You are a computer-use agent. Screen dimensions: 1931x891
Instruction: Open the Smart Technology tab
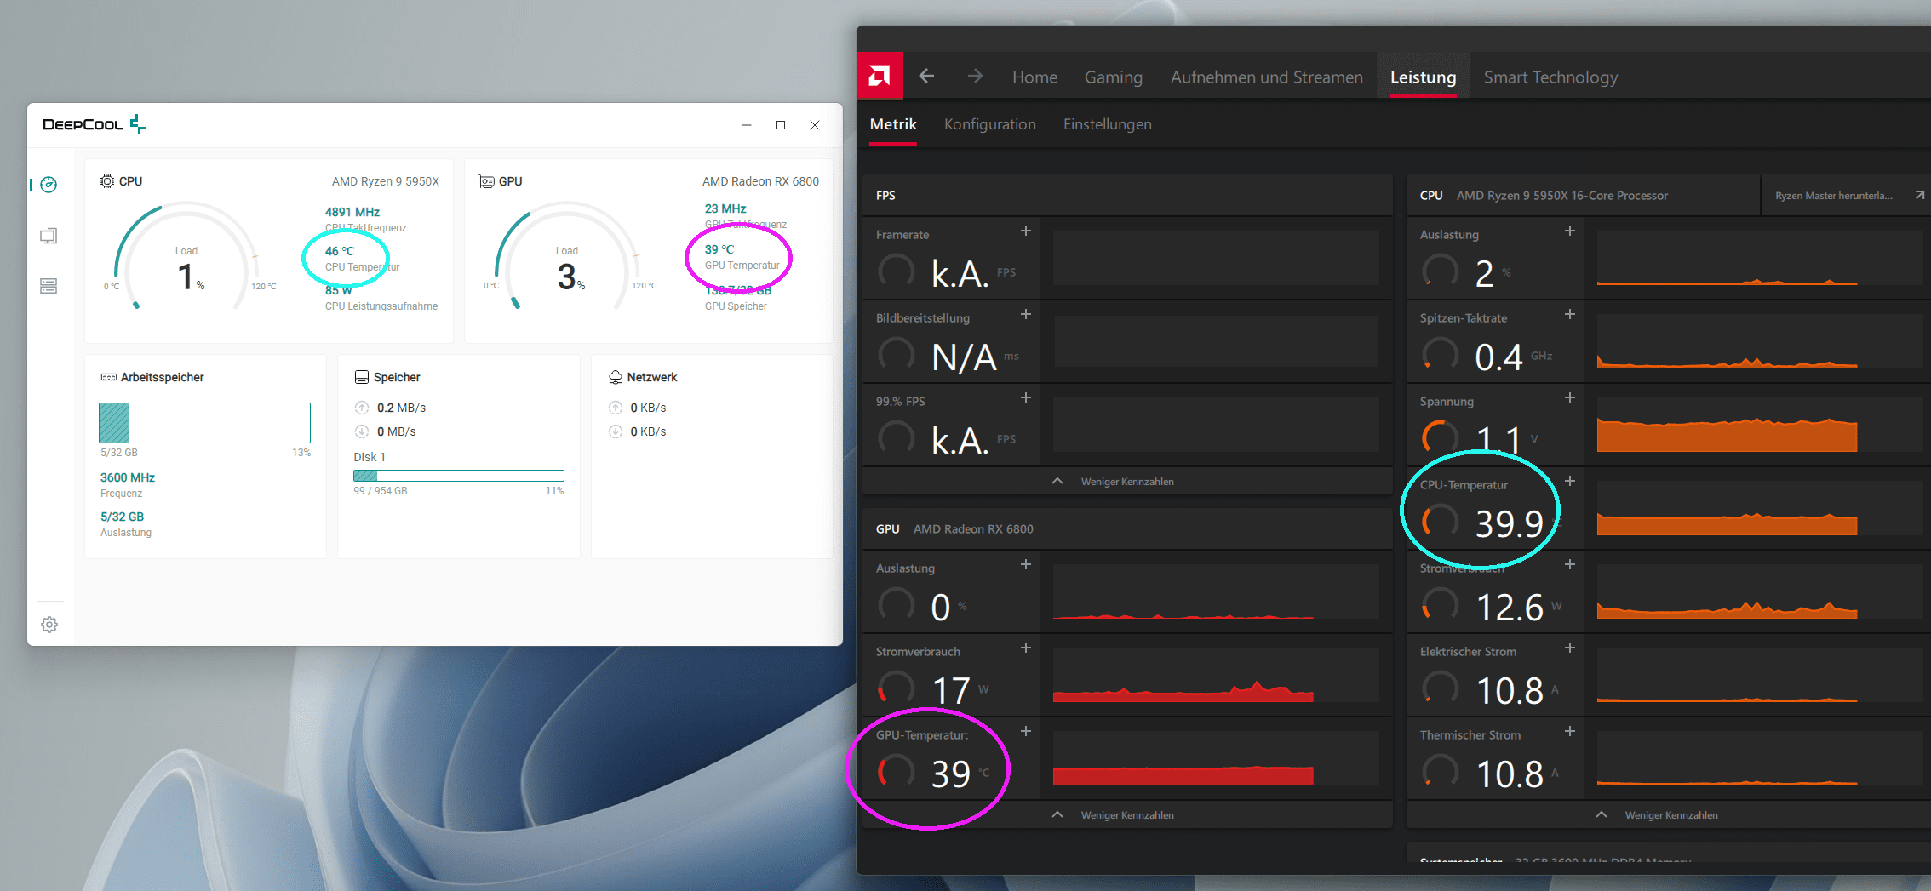click(x=1550, y=77)
